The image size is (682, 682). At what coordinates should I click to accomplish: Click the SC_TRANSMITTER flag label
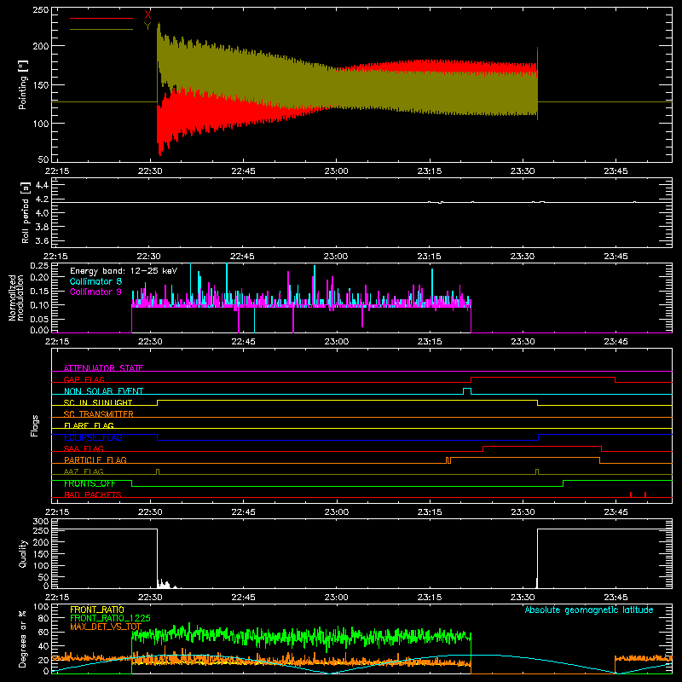click(99, 414)
